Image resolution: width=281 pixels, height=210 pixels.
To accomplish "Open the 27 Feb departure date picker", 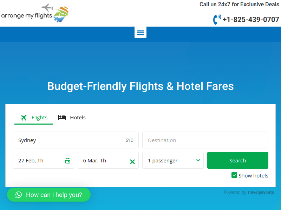I will click(43, 160).
